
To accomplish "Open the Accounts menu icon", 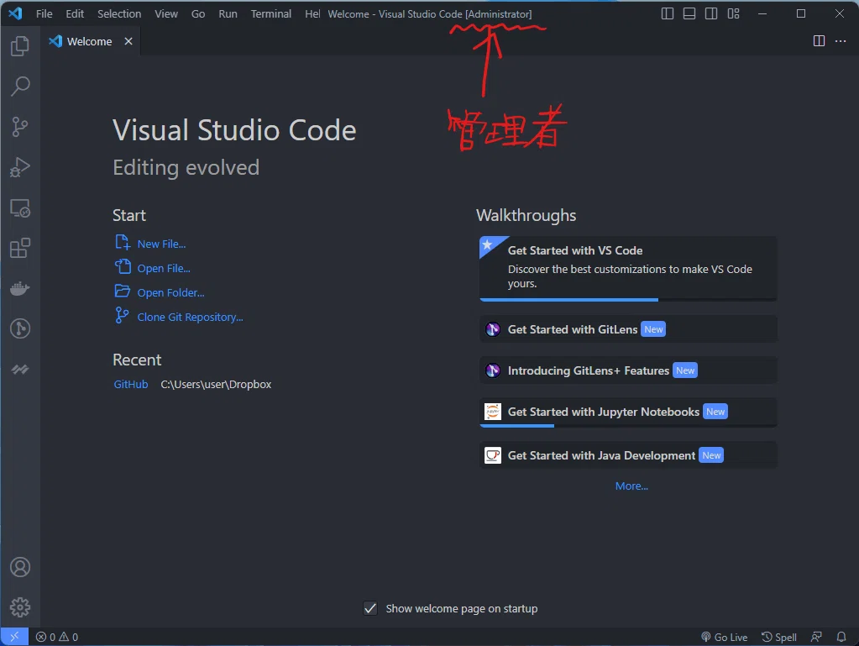I will (x=20, y=567).
